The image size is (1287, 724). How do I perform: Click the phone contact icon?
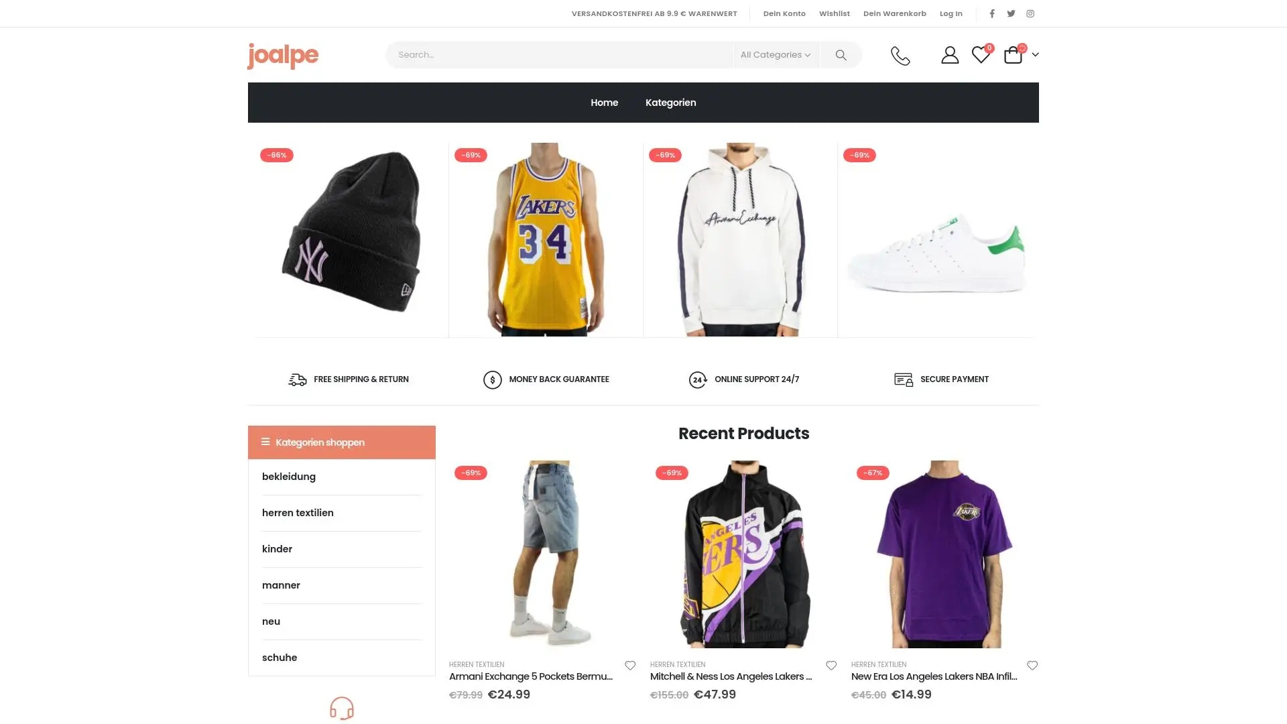900,55
